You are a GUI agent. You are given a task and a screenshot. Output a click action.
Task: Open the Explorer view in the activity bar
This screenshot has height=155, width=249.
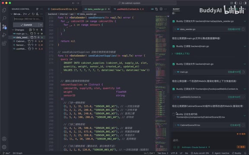pos(4,10)
